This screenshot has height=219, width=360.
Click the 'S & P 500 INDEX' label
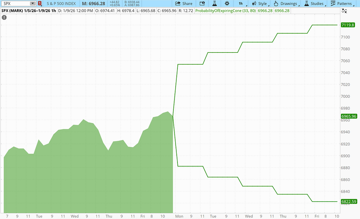coord(61,3)
